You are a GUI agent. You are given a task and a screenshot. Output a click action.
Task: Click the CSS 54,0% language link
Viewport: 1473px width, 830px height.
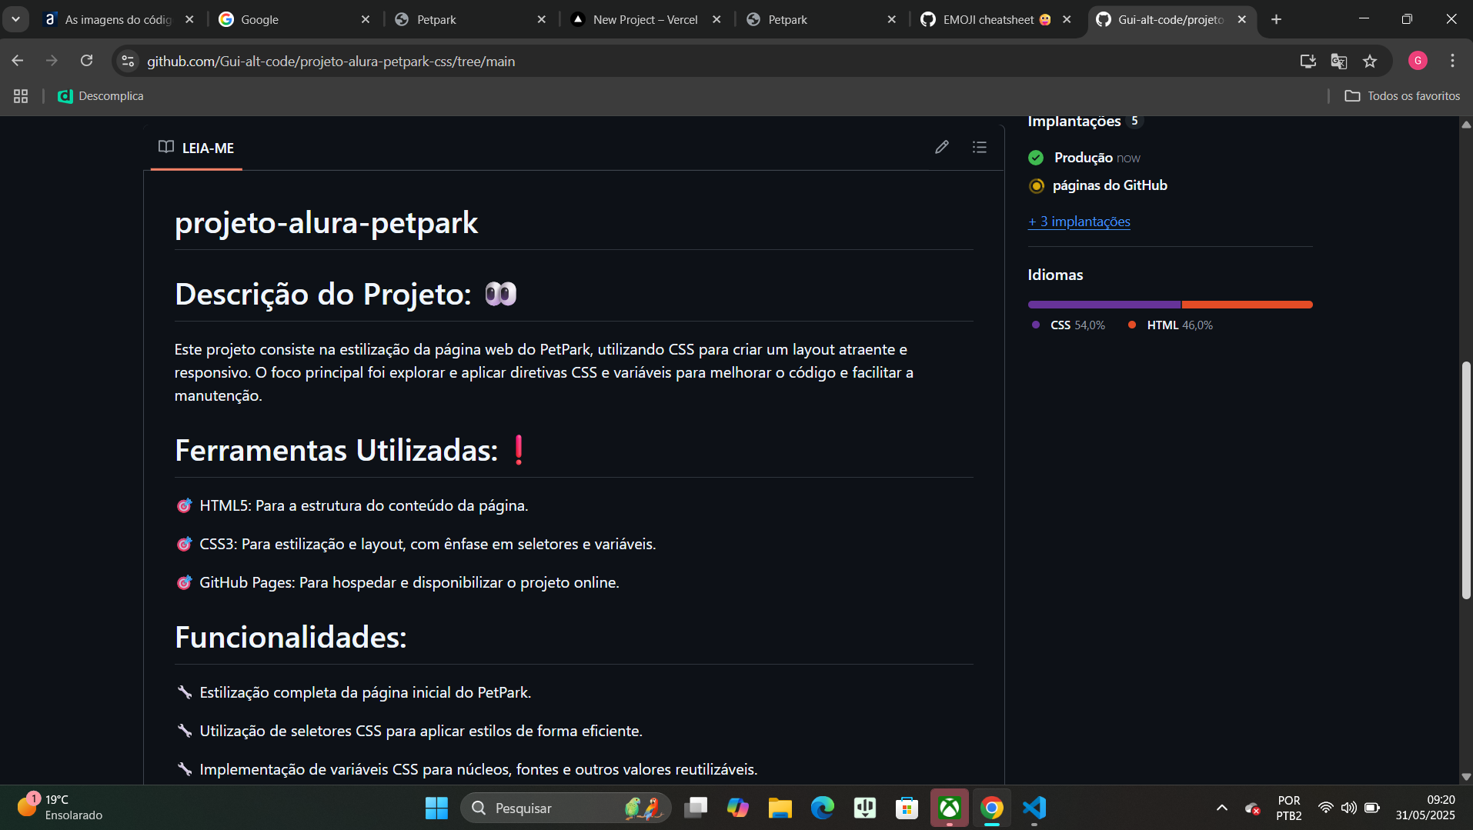1069,325
